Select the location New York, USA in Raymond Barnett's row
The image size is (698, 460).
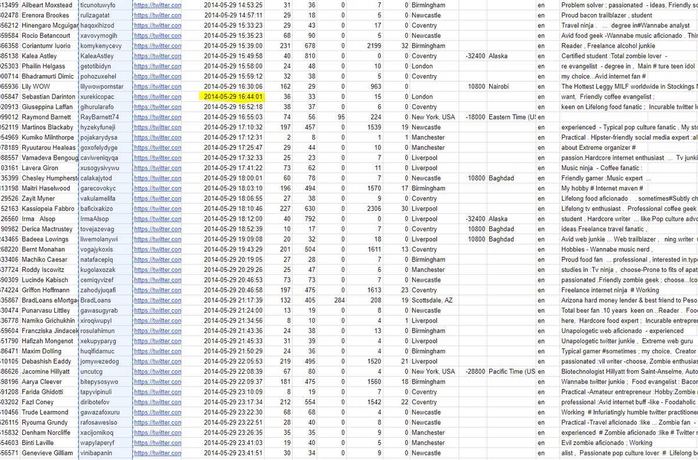point(433,117)
